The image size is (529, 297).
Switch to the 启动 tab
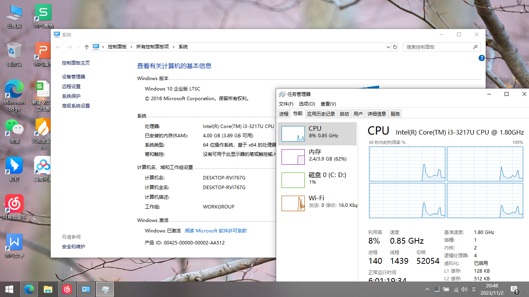pyautogui.click(x=344, y=114)
